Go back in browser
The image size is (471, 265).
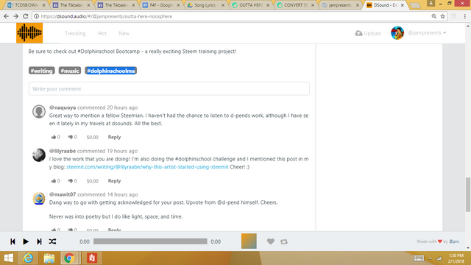6,16
